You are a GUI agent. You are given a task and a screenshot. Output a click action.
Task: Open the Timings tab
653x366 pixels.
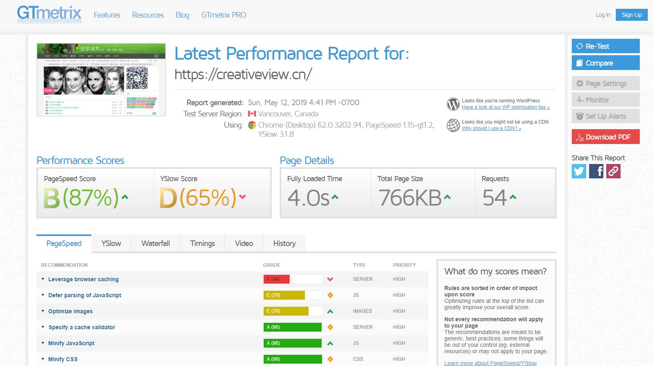click(202, 244)
